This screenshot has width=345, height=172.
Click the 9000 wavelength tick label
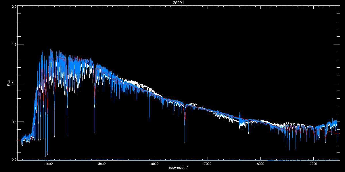pyautogui.click(x=313, y=164)
